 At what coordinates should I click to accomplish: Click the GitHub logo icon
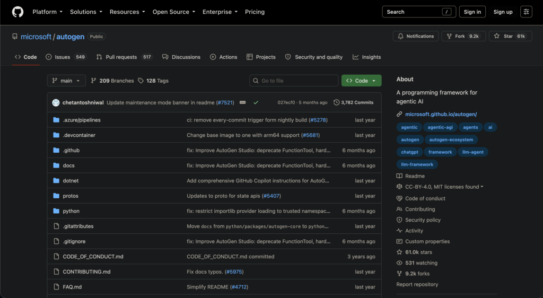click(17, 12)
